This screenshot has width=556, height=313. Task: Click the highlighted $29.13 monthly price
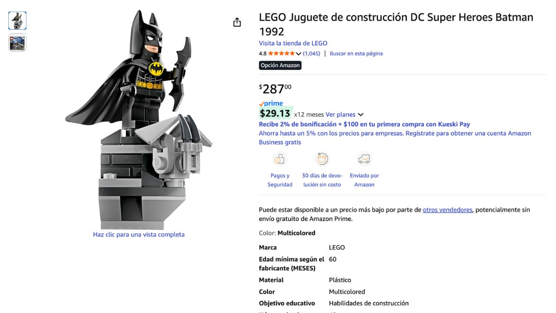(275, 113)
